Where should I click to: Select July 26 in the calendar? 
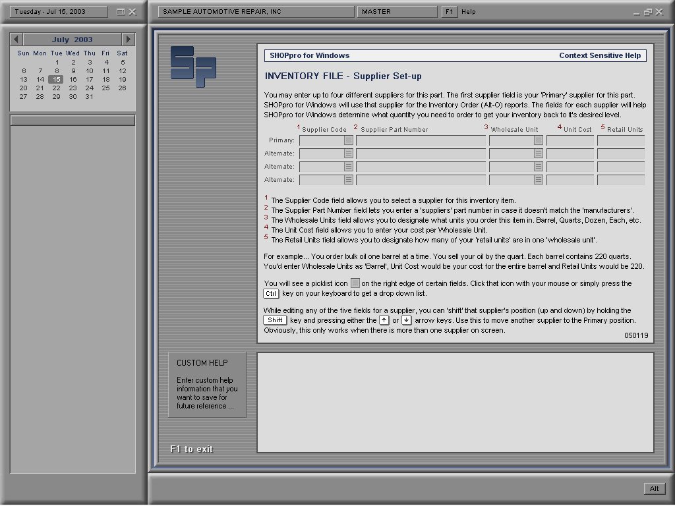point(122,88)
